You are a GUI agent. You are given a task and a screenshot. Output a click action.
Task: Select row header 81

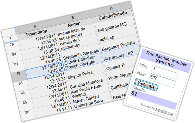point(16,64)
